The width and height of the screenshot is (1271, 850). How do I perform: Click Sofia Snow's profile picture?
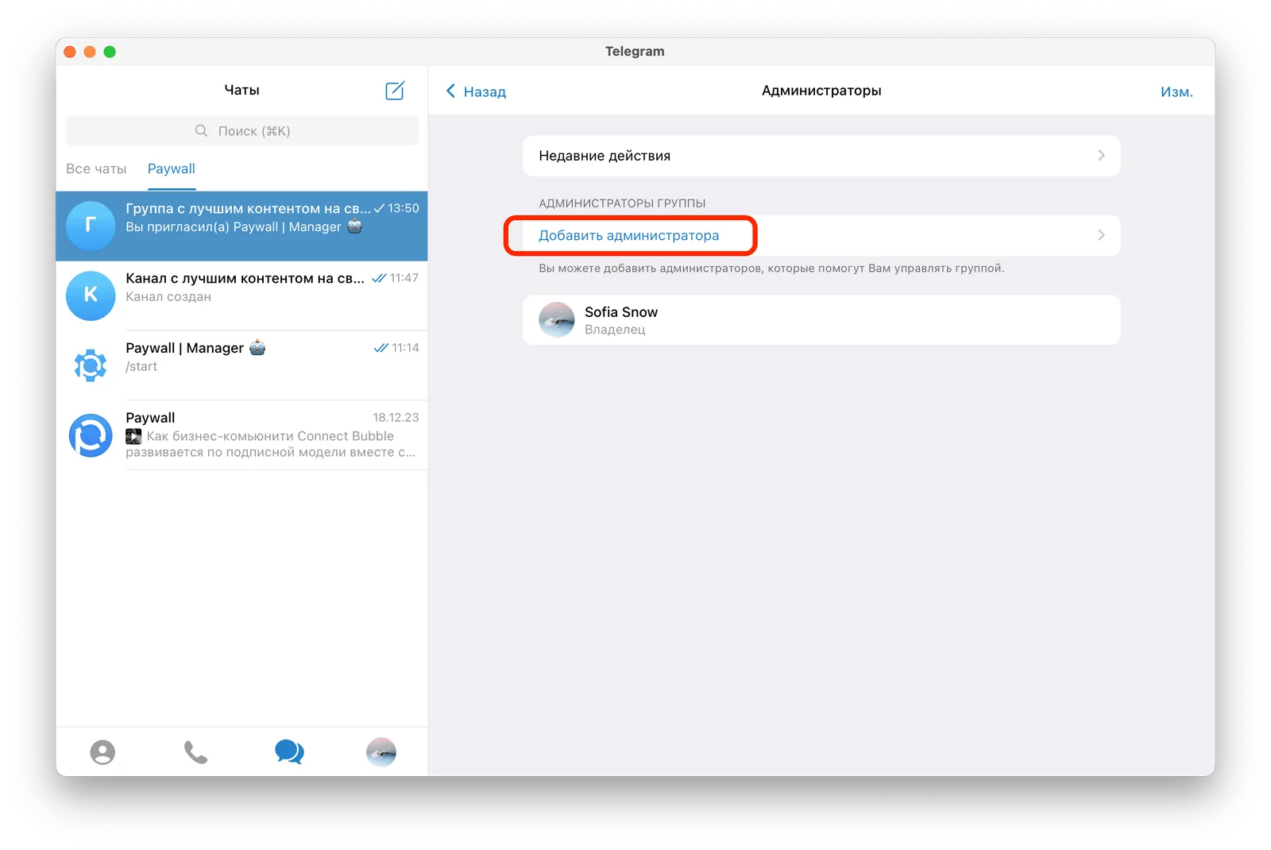(557, 320)
